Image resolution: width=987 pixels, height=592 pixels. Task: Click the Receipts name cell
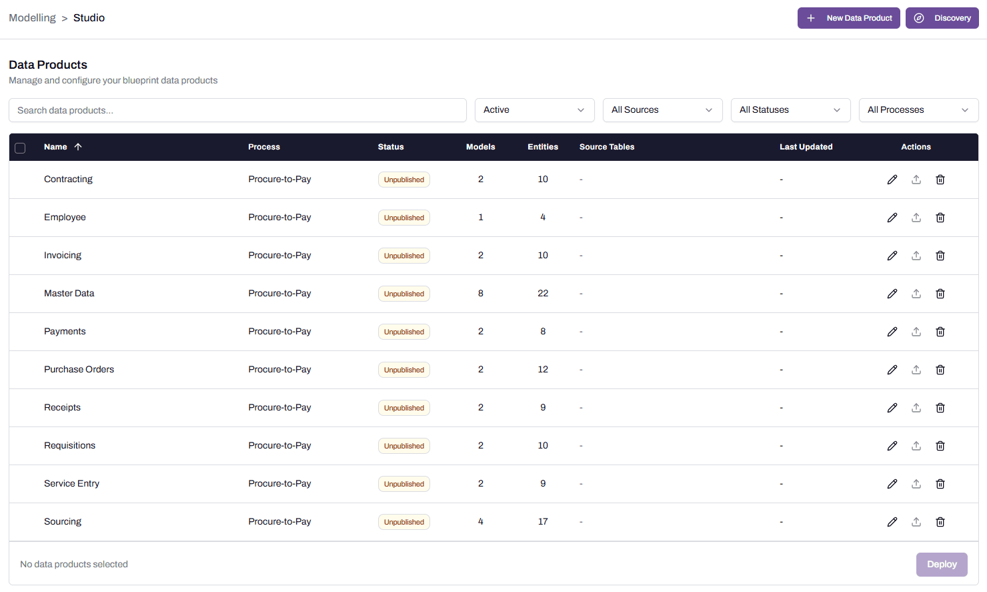[x=62, y=408]
